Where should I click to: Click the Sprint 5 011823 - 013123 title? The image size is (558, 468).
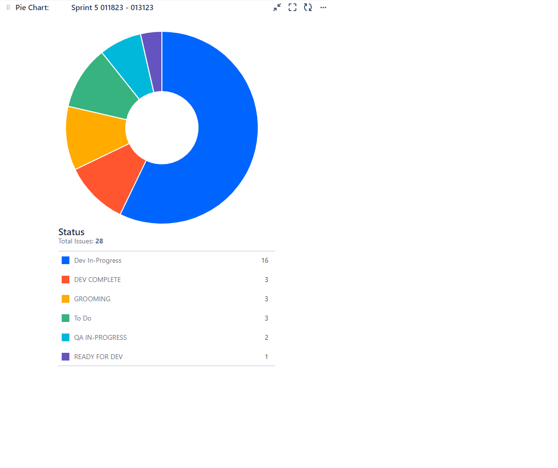112,8
